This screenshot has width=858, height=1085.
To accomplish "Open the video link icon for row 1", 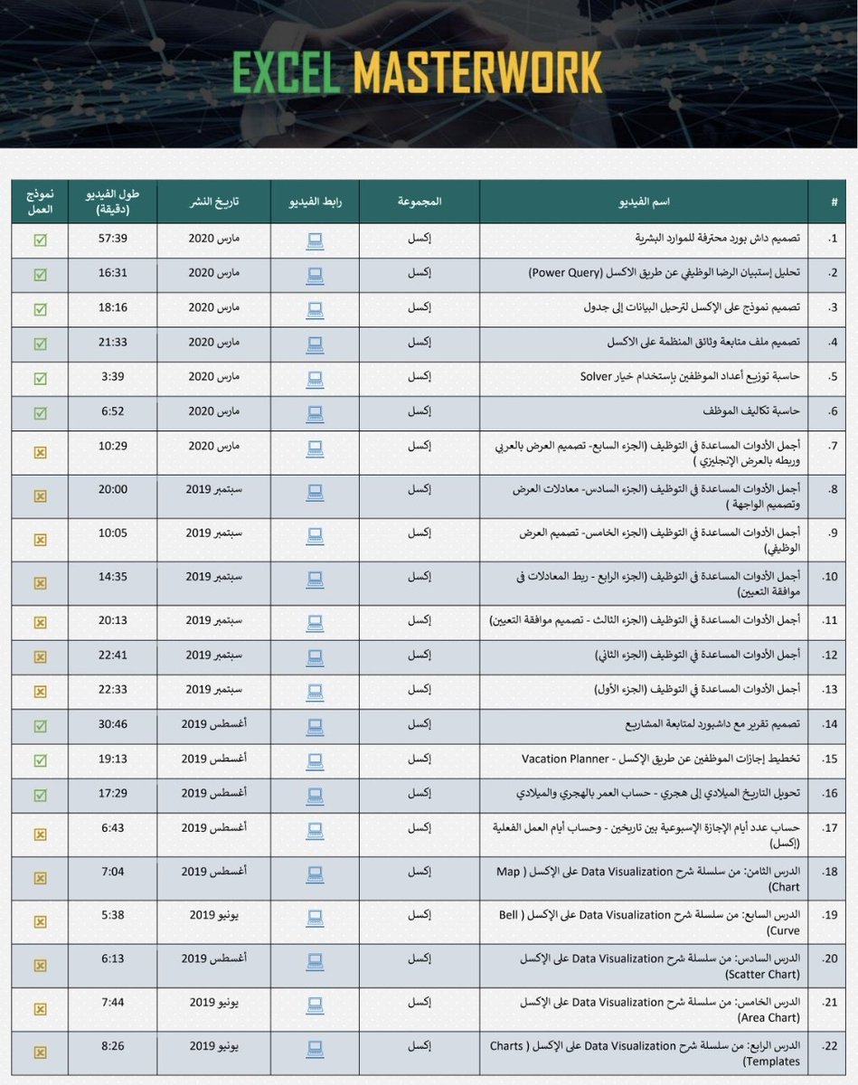I will [315, 240].
